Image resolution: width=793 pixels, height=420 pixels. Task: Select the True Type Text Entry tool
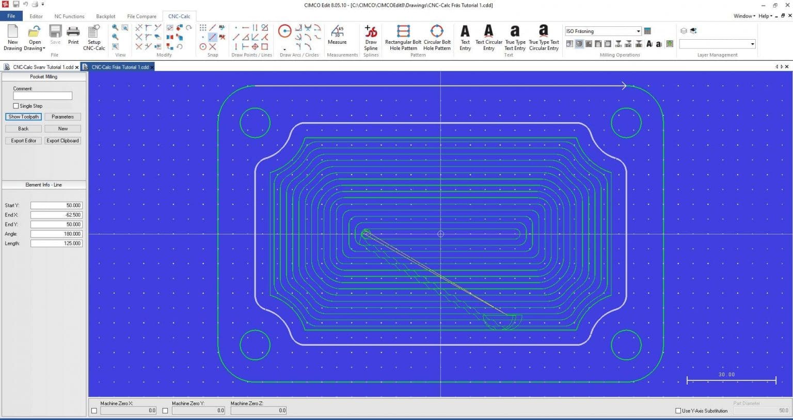pyautogui.click(x=514, y=36)
